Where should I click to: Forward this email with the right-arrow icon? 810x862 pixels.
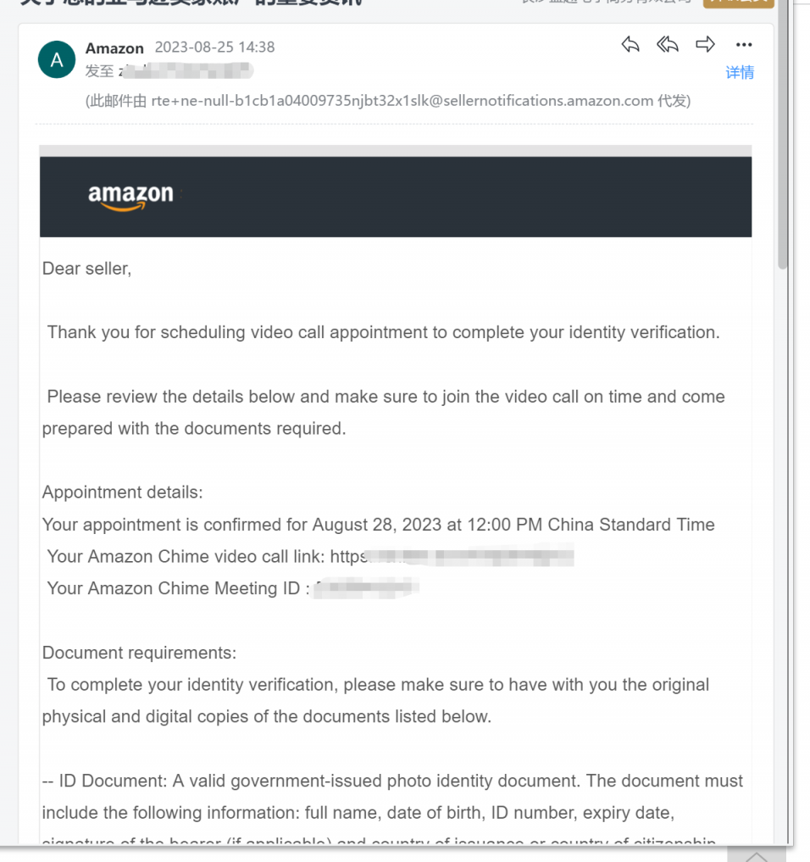point(705,44)
